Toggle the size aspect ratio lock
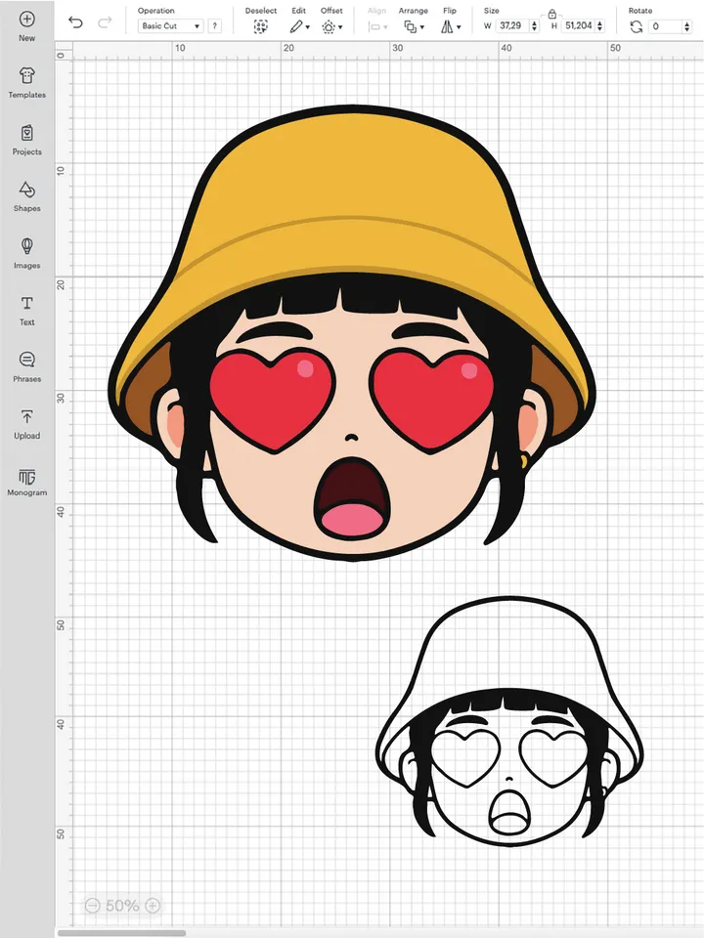Viewport: 704px width, 938px height. pos(552,14)
